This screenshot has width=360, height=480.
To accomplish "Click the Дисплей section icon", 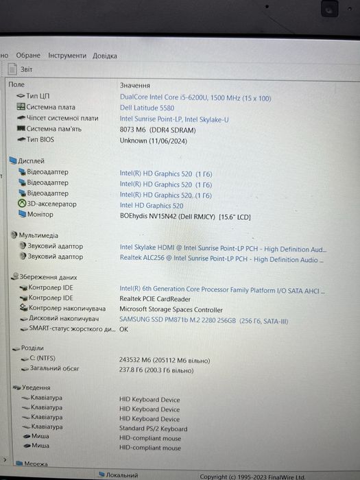I will point(13,160).
